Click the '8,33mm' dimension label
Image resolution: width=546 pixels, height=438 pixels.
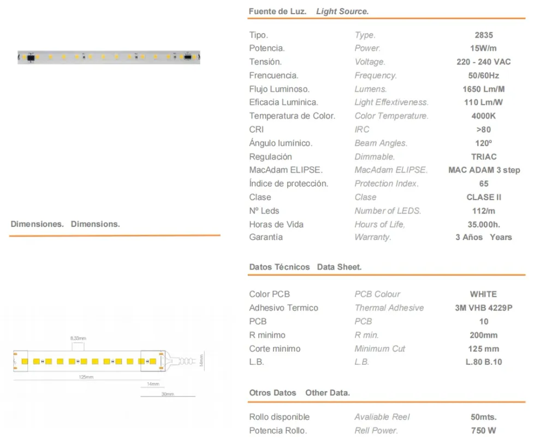coord(78,338)
